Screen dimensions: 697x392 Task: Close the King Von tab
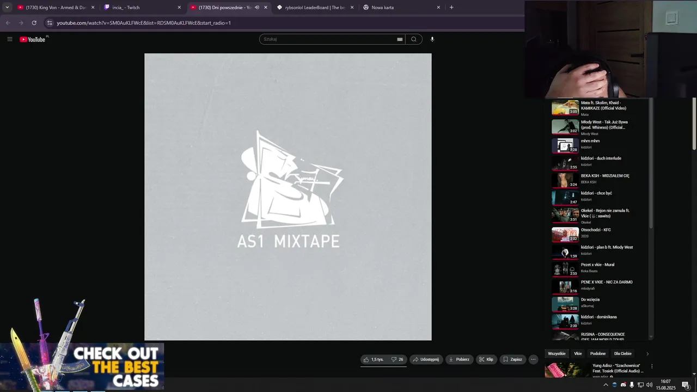[x=93, y=8]
